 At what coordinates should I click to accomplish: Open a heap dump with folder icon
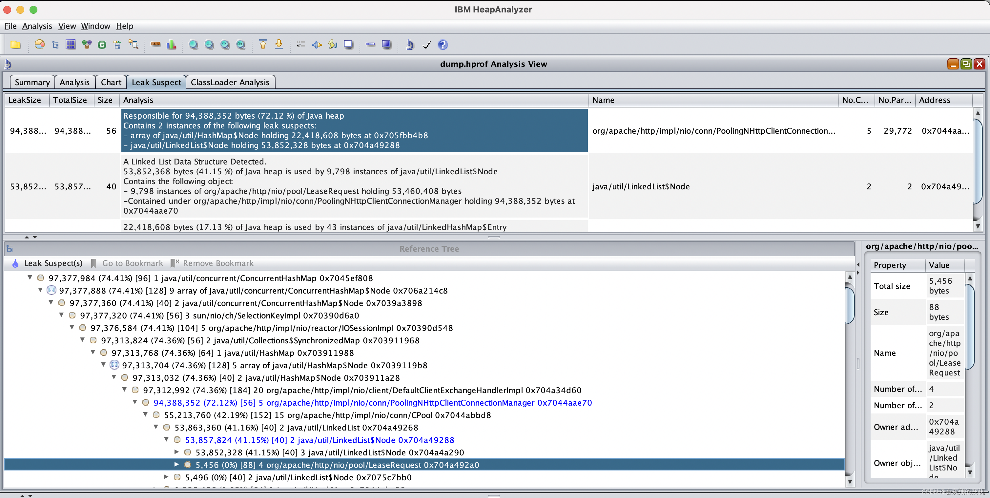[x=15, y=45]
